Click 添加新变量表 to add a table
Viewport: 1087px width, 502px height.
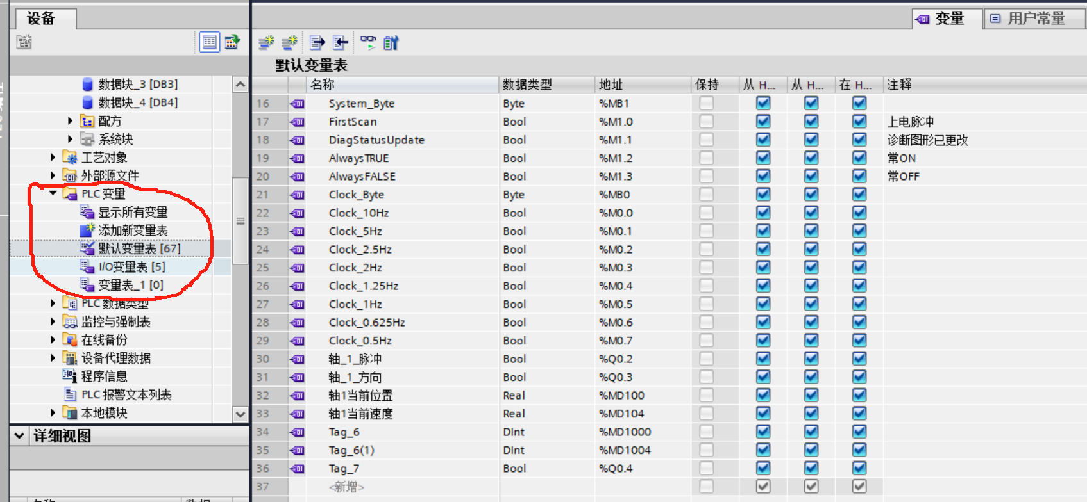pyautogui.click(x=133, y=230)
